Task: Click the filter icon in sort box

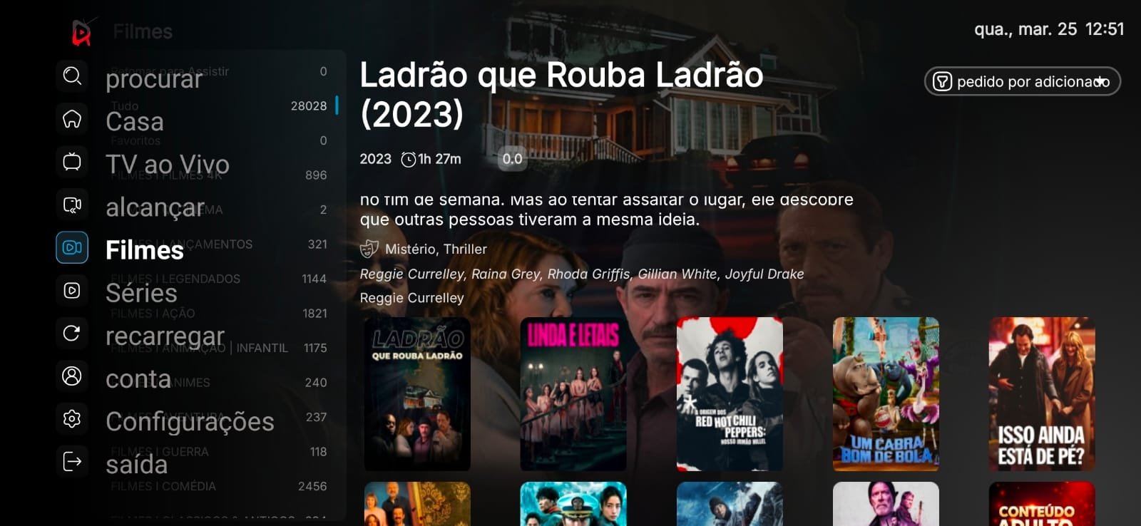Action: 942,82
